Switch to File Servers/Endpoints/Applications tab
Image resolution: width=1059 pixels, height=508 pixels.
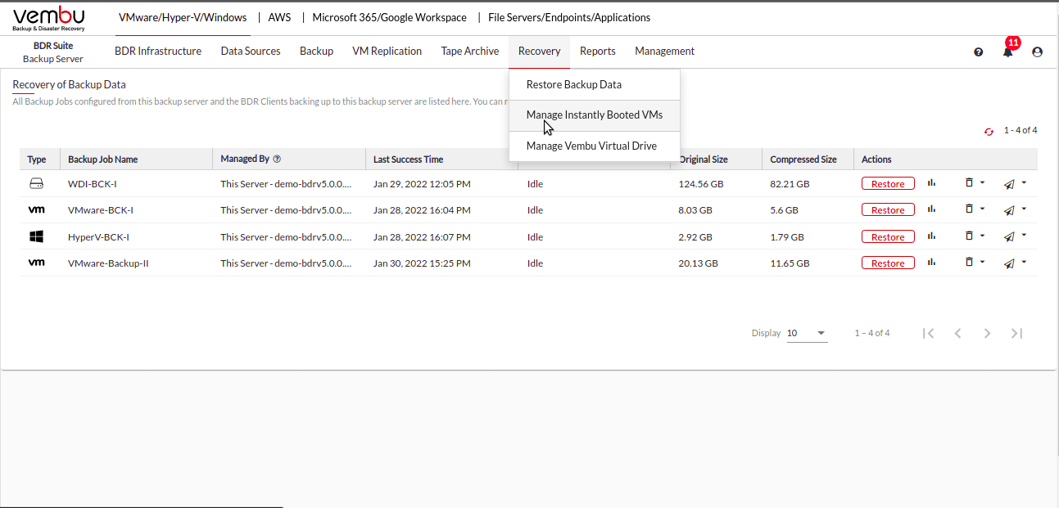pyautogui.click(x=569, y=17)
